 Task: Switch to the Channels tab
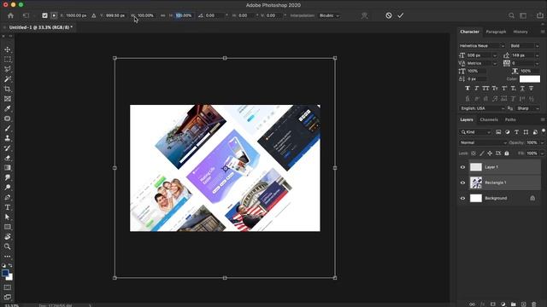(489, 119)
